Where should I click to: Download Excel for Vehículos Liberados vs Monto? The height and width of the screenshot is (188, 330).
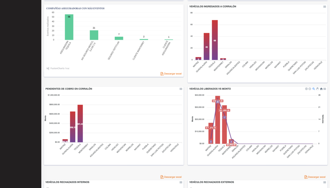click(x=316, y=177)
